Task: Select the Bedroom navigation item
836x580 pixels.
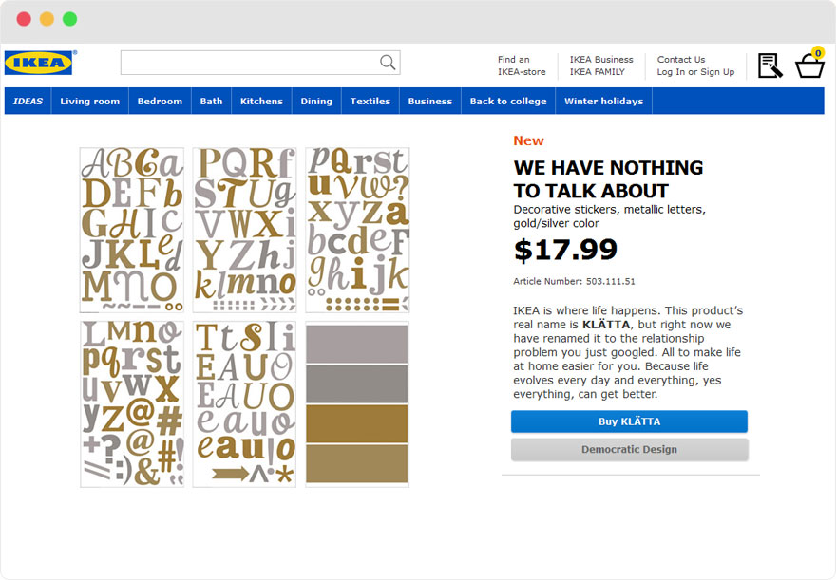Action: (x=160, y=102)
